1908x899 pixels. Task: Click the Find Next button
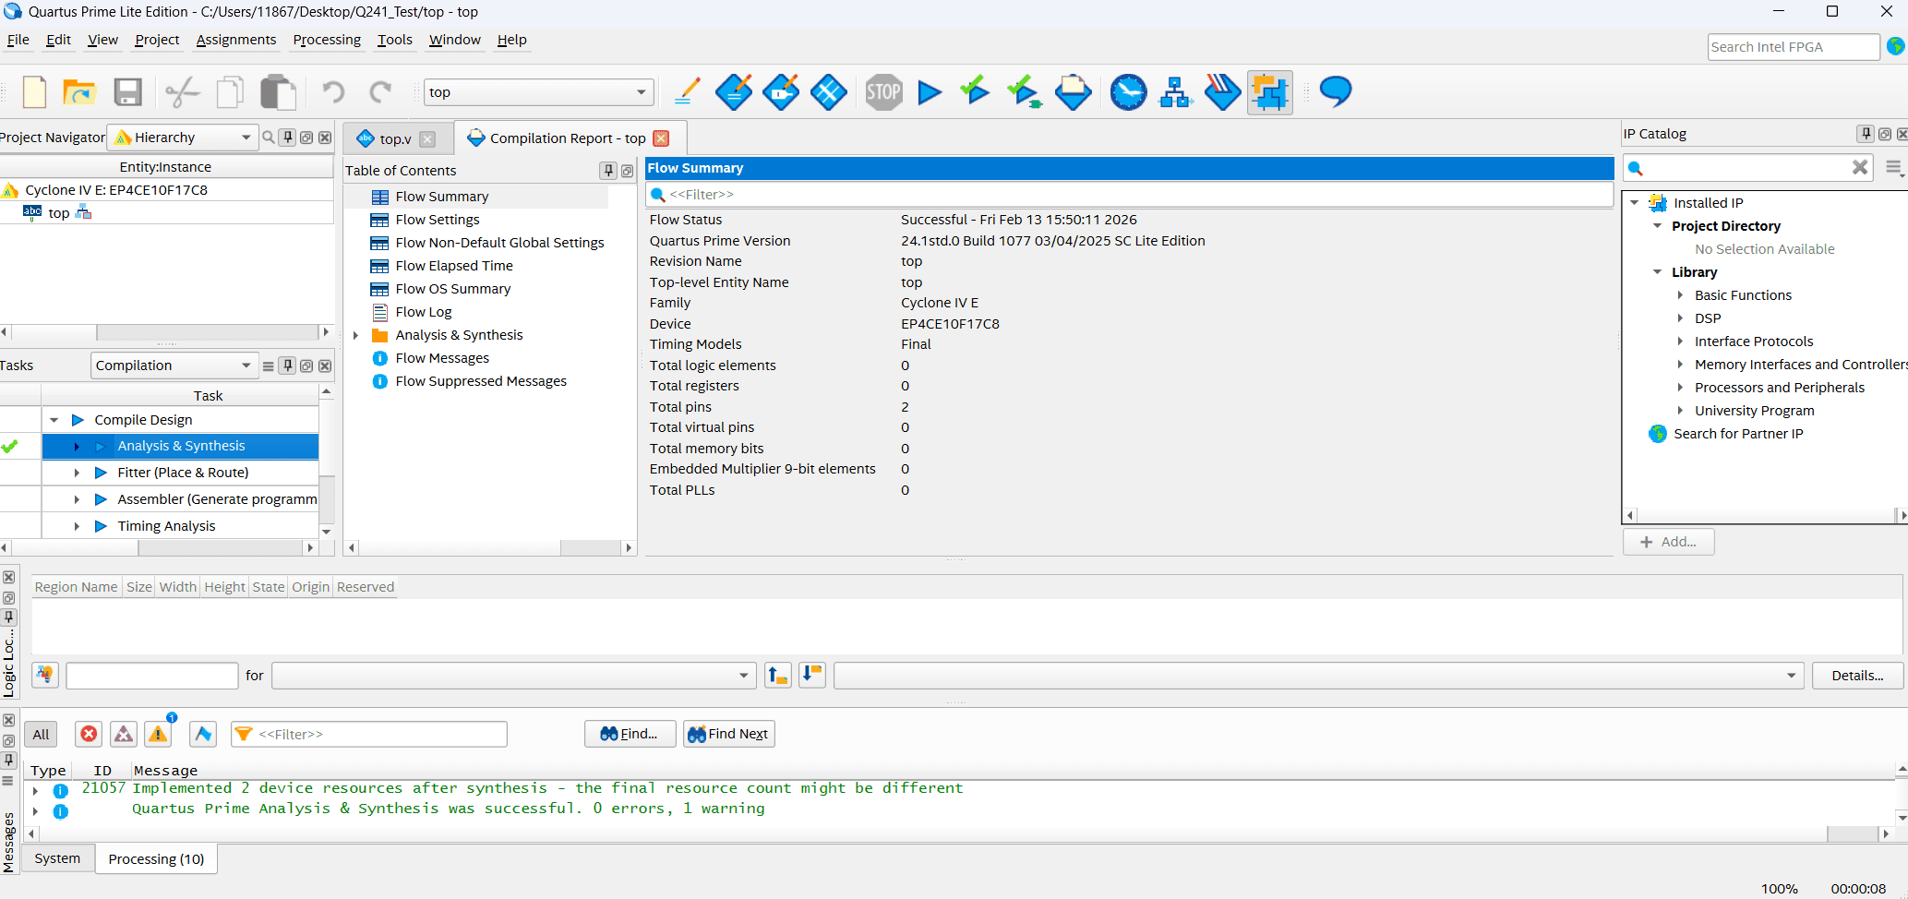click(x=728, y=734)
